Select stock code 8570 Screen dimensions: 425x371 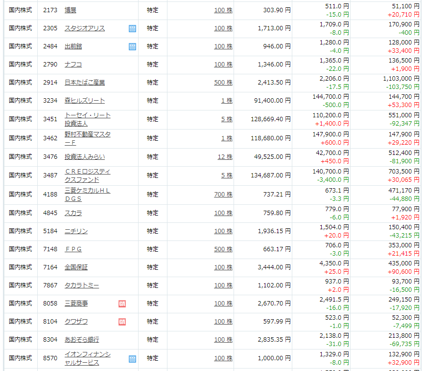(50, 359)
